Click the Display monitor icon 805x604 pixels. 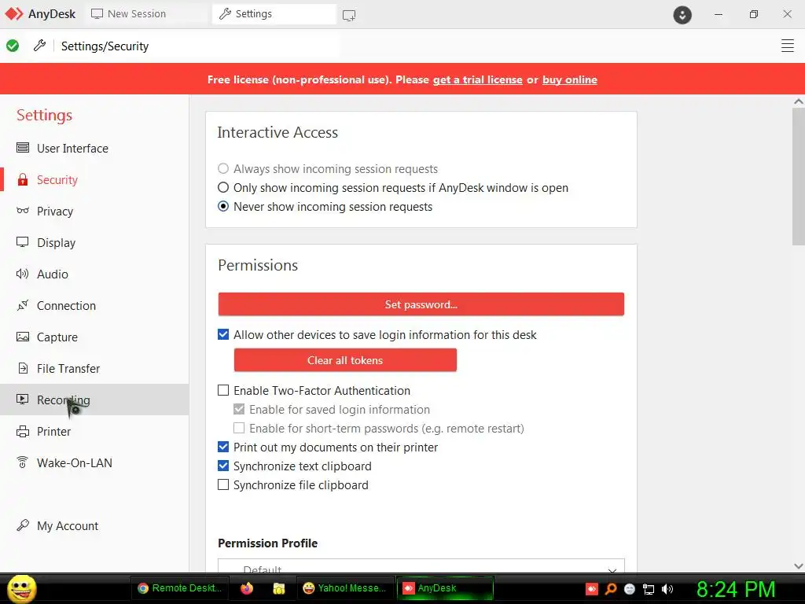coord(23,242)
